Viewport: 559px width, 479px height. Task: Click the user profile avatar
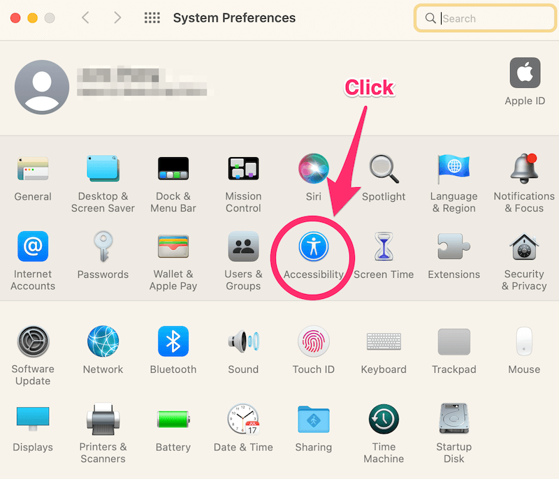(x=42, y=87)
